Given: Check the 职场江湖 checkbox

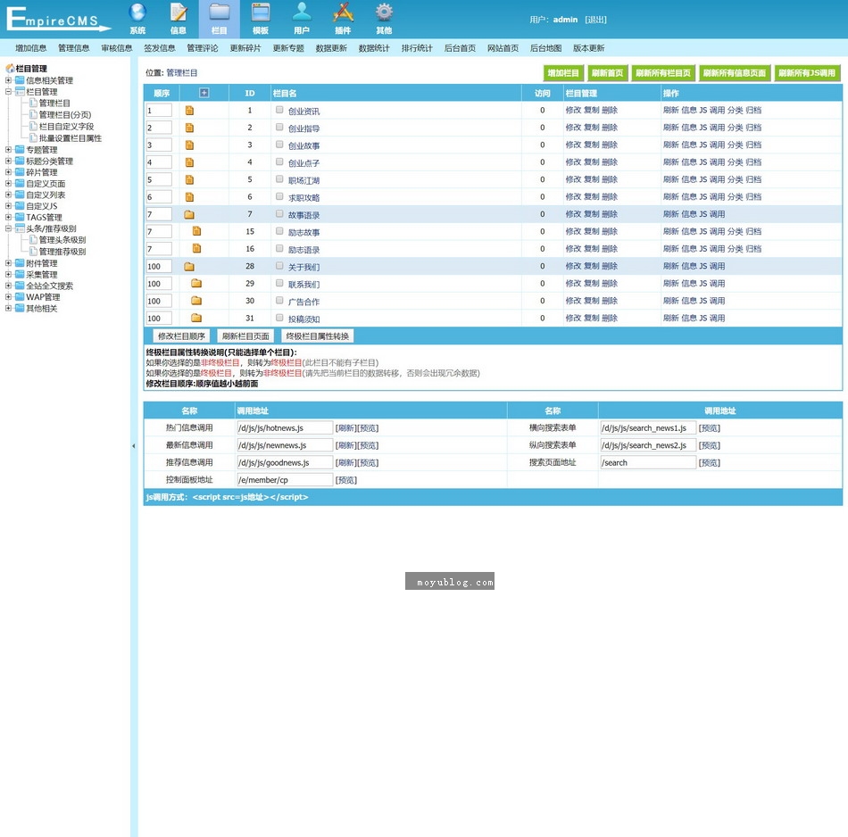Looking at the screenshot, I should coord(279,179).
